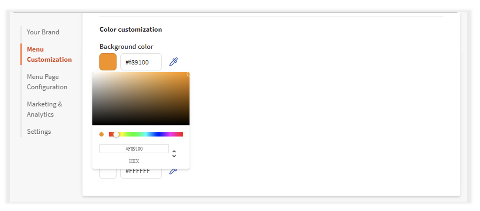Click the saturation handle in the top-right corner
The height and width of the screenshot is (211, 480).
pos(188,74)
